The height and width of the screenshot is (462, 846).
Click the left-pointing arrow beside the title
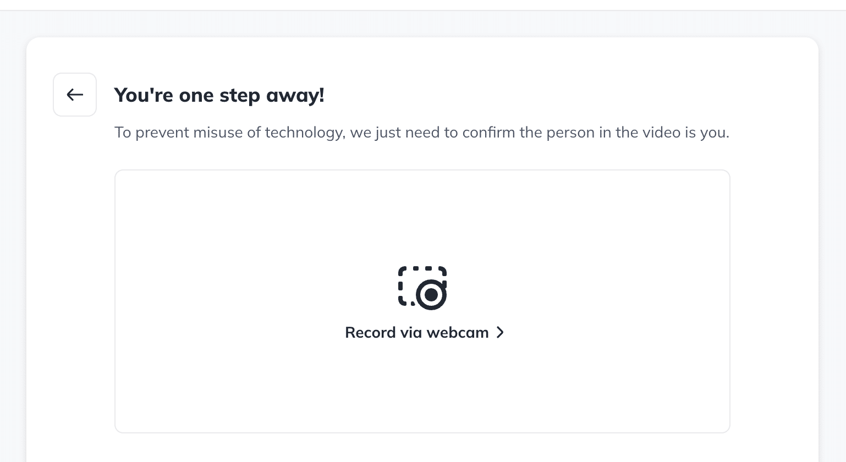75,95
